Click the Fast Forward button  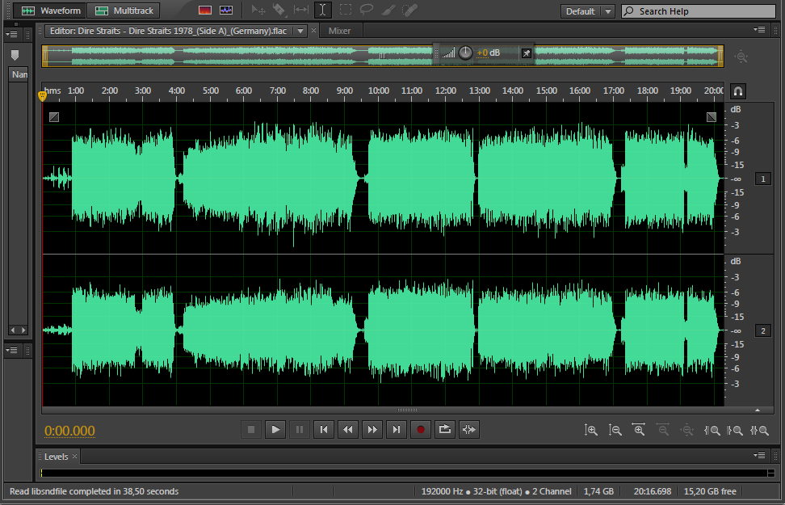click(372, 429)
